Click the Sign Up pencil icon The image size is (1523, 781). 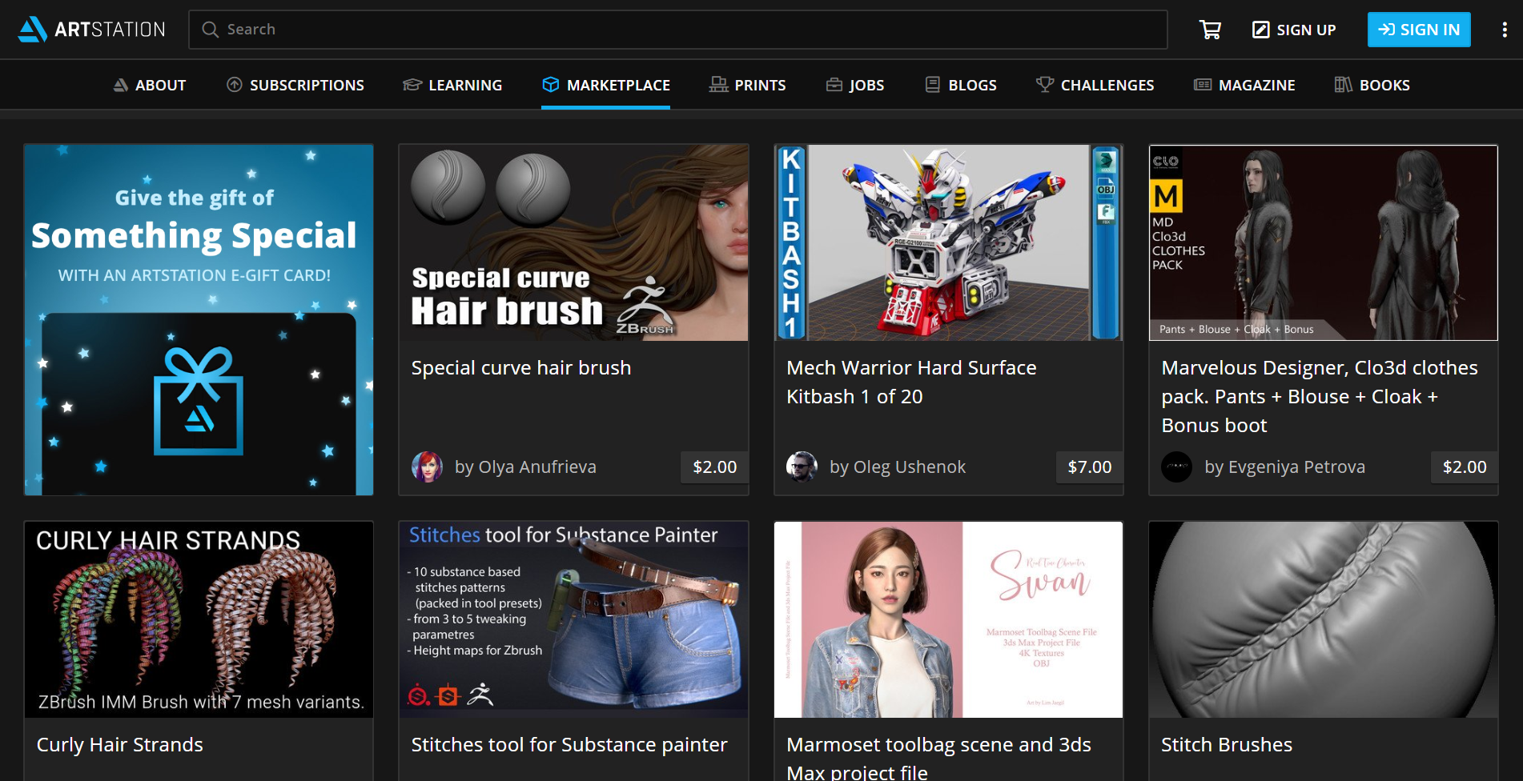pos(1260,30)
